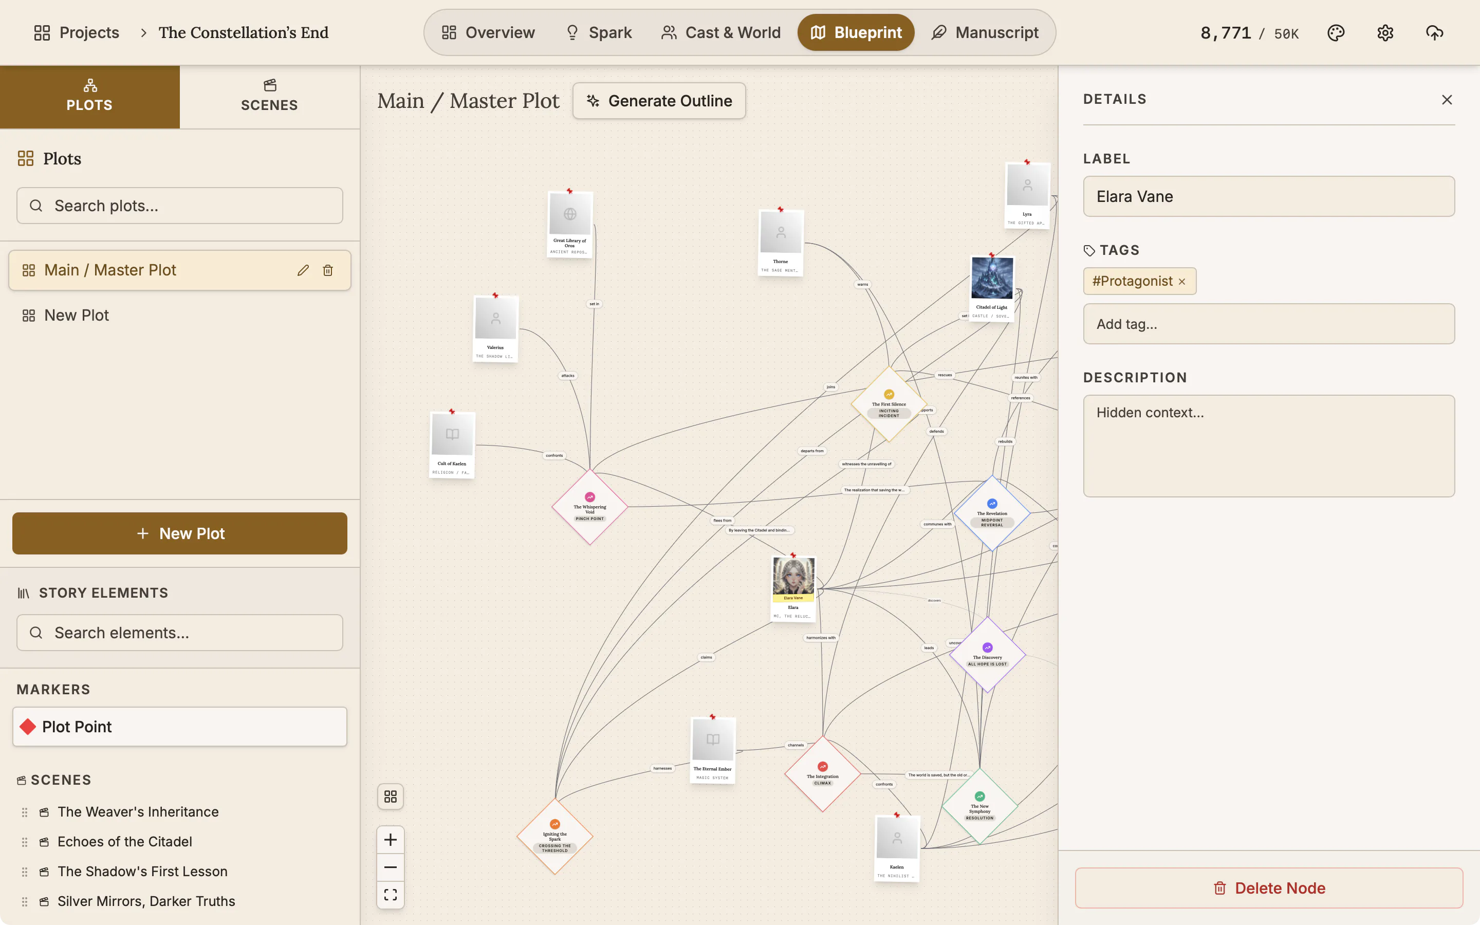
Task: Zoom out of the canvas
Action: tap(390, 867)
